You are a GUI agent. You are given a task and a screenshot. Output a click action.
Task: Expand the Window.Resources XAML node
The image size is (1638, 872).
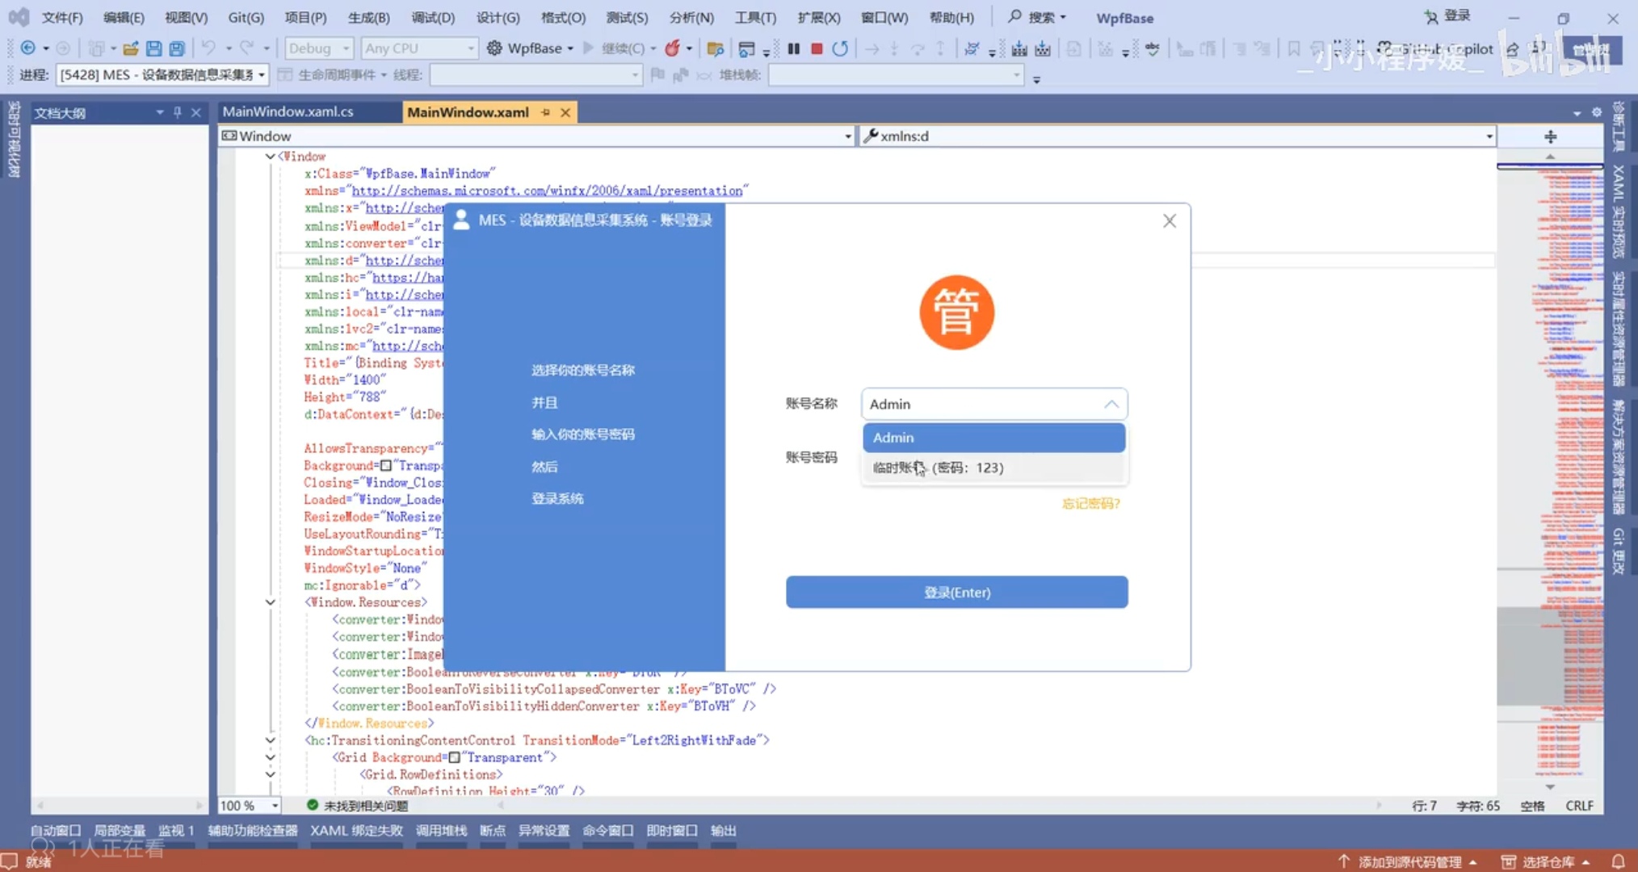click(271, 602)
